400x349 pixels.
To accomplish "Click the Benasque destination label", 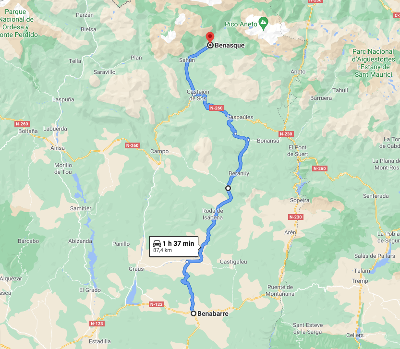I will 230,45.
